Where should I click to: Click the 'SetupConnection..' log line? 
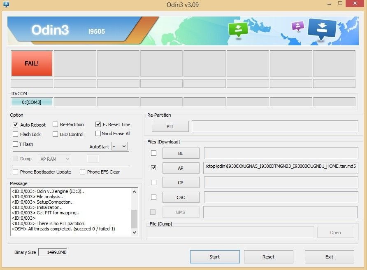point(43,202)
